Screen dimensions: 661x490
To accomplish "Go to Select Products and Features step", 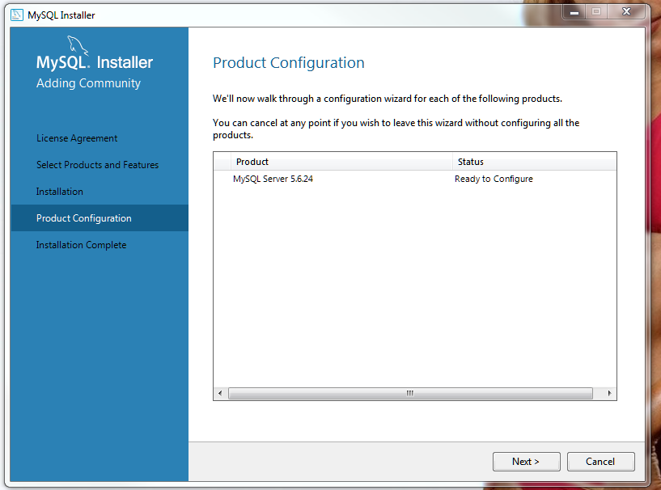I will coord(97,165).
